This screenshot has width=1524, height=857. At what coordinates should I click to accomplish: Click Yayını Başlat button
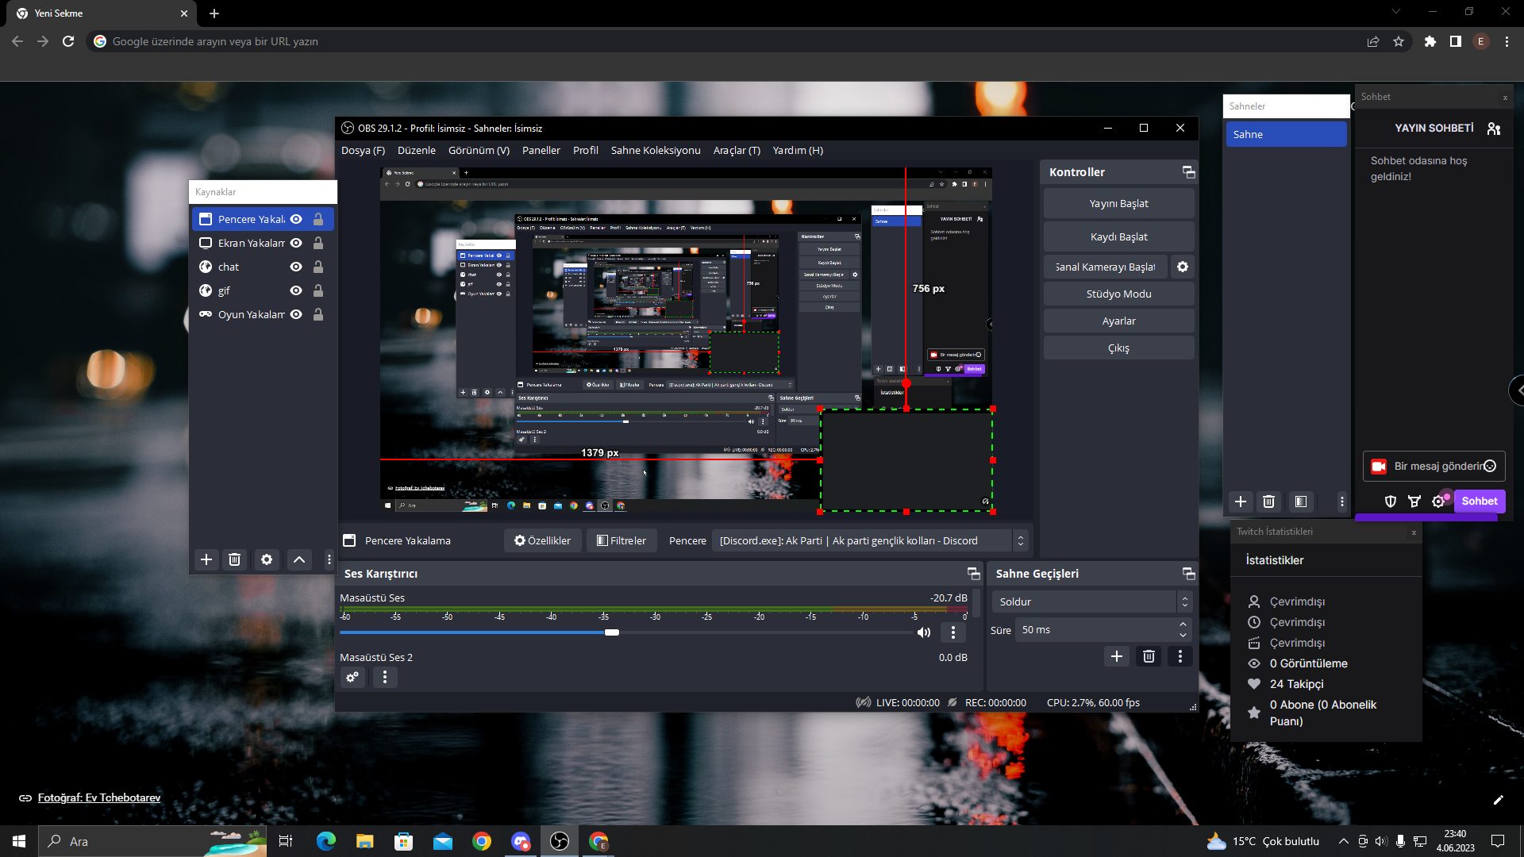(x=1118, y=203)
